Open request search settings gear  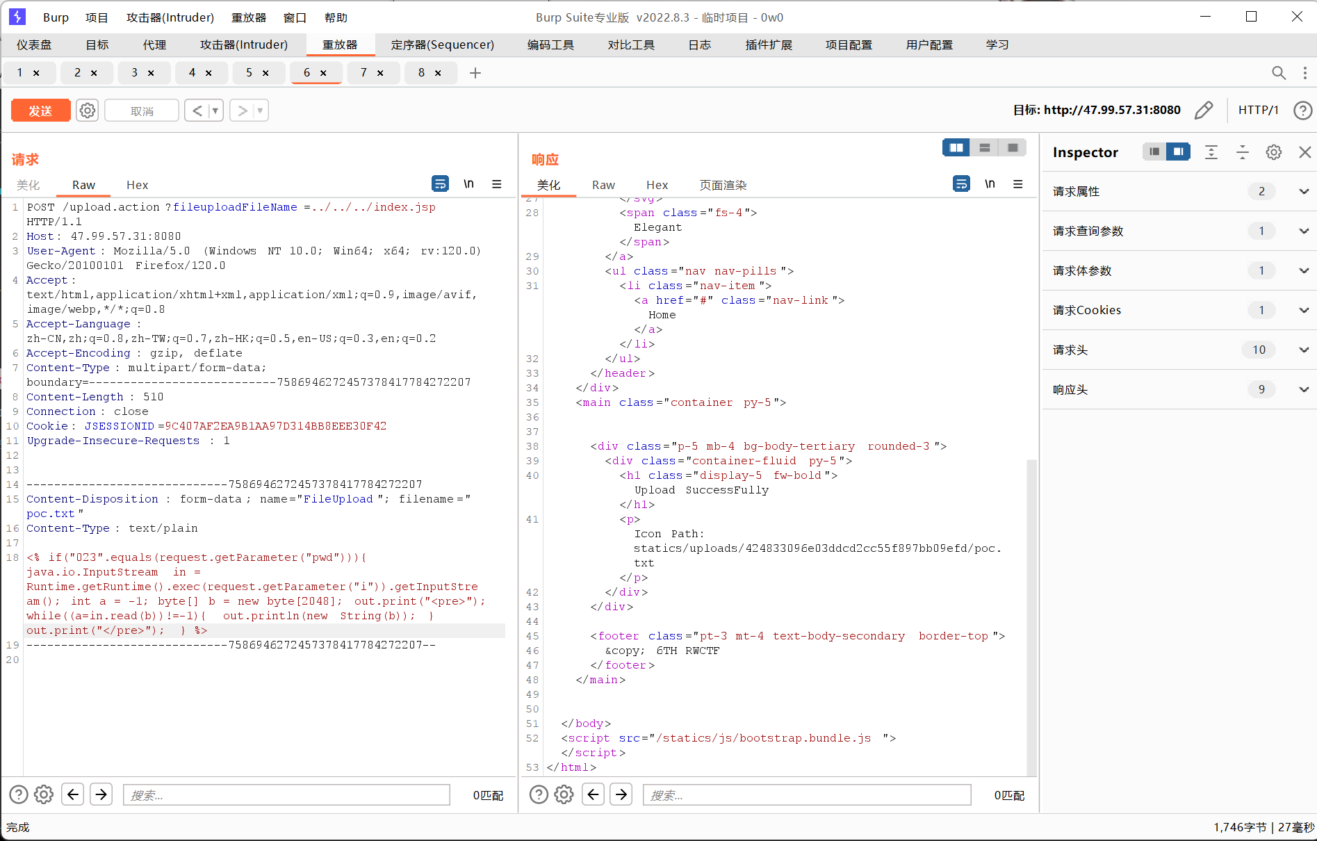pyautogui.click(x=44, y=794)
